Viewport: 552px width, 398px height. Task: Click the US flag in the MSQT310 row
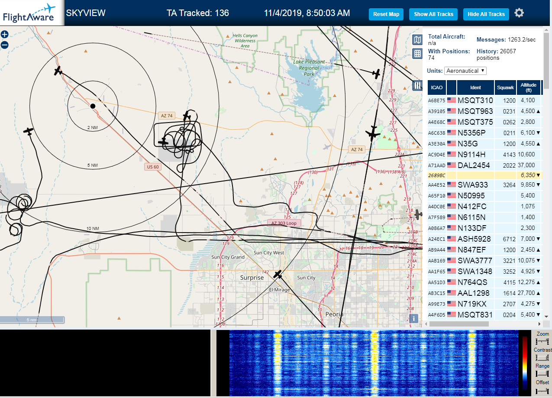(452, 100)
